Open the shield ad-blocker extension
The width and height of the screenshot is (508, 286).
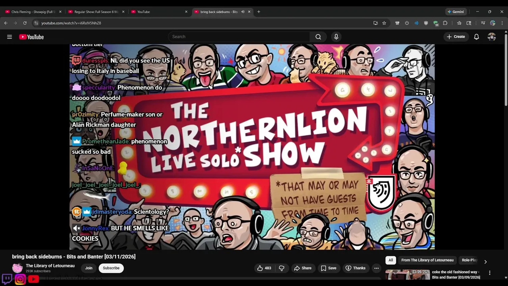pos(426,23)
